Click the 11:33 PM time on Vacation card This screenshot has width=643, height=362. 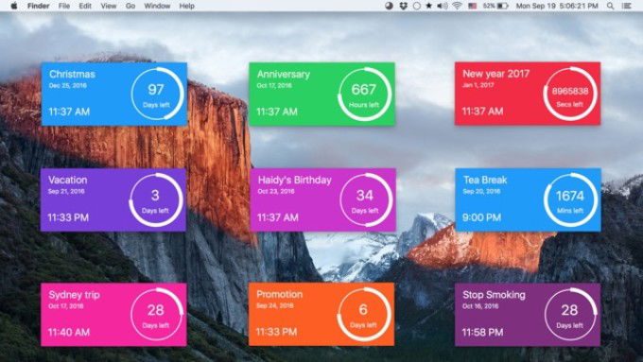(68, 217)
